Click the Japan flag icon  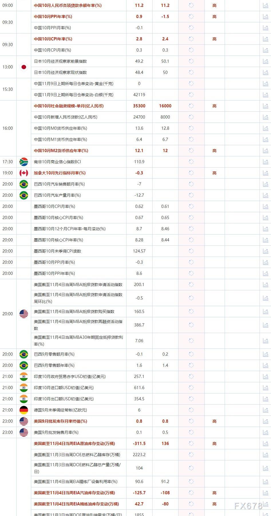pyautogui.click(x=24, y=67)
